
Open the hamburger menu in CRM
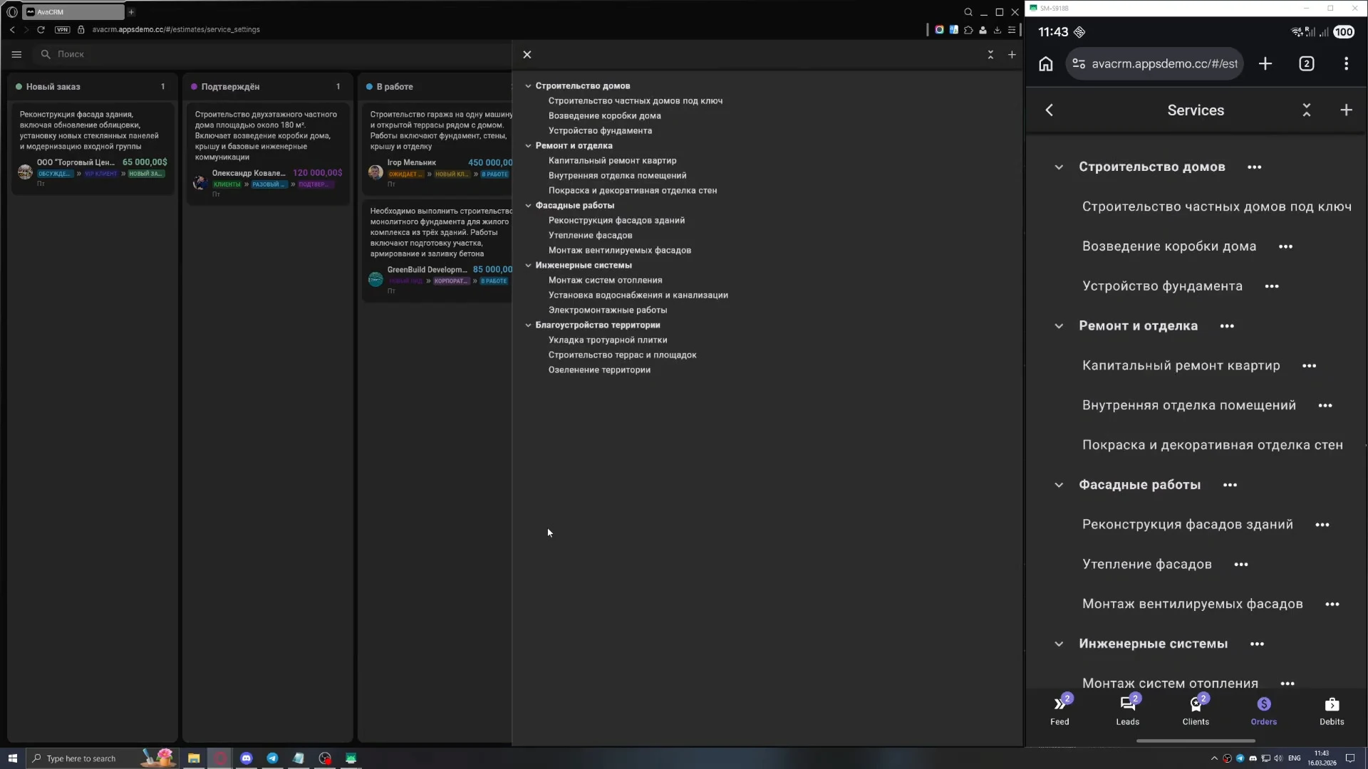(x=16, y=54)
